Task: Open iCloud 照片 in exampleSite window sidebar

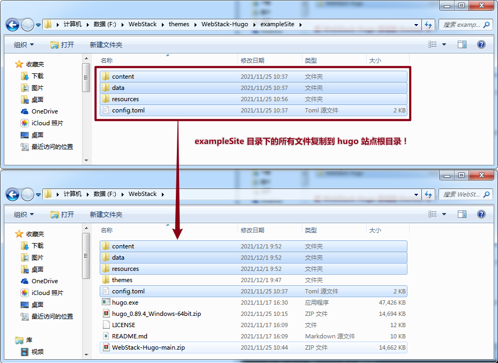Action: click(x=42, y=123)
